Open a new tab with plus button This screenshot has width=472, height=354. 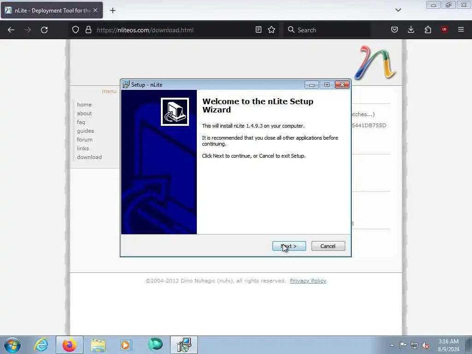[x=112, y=11]
